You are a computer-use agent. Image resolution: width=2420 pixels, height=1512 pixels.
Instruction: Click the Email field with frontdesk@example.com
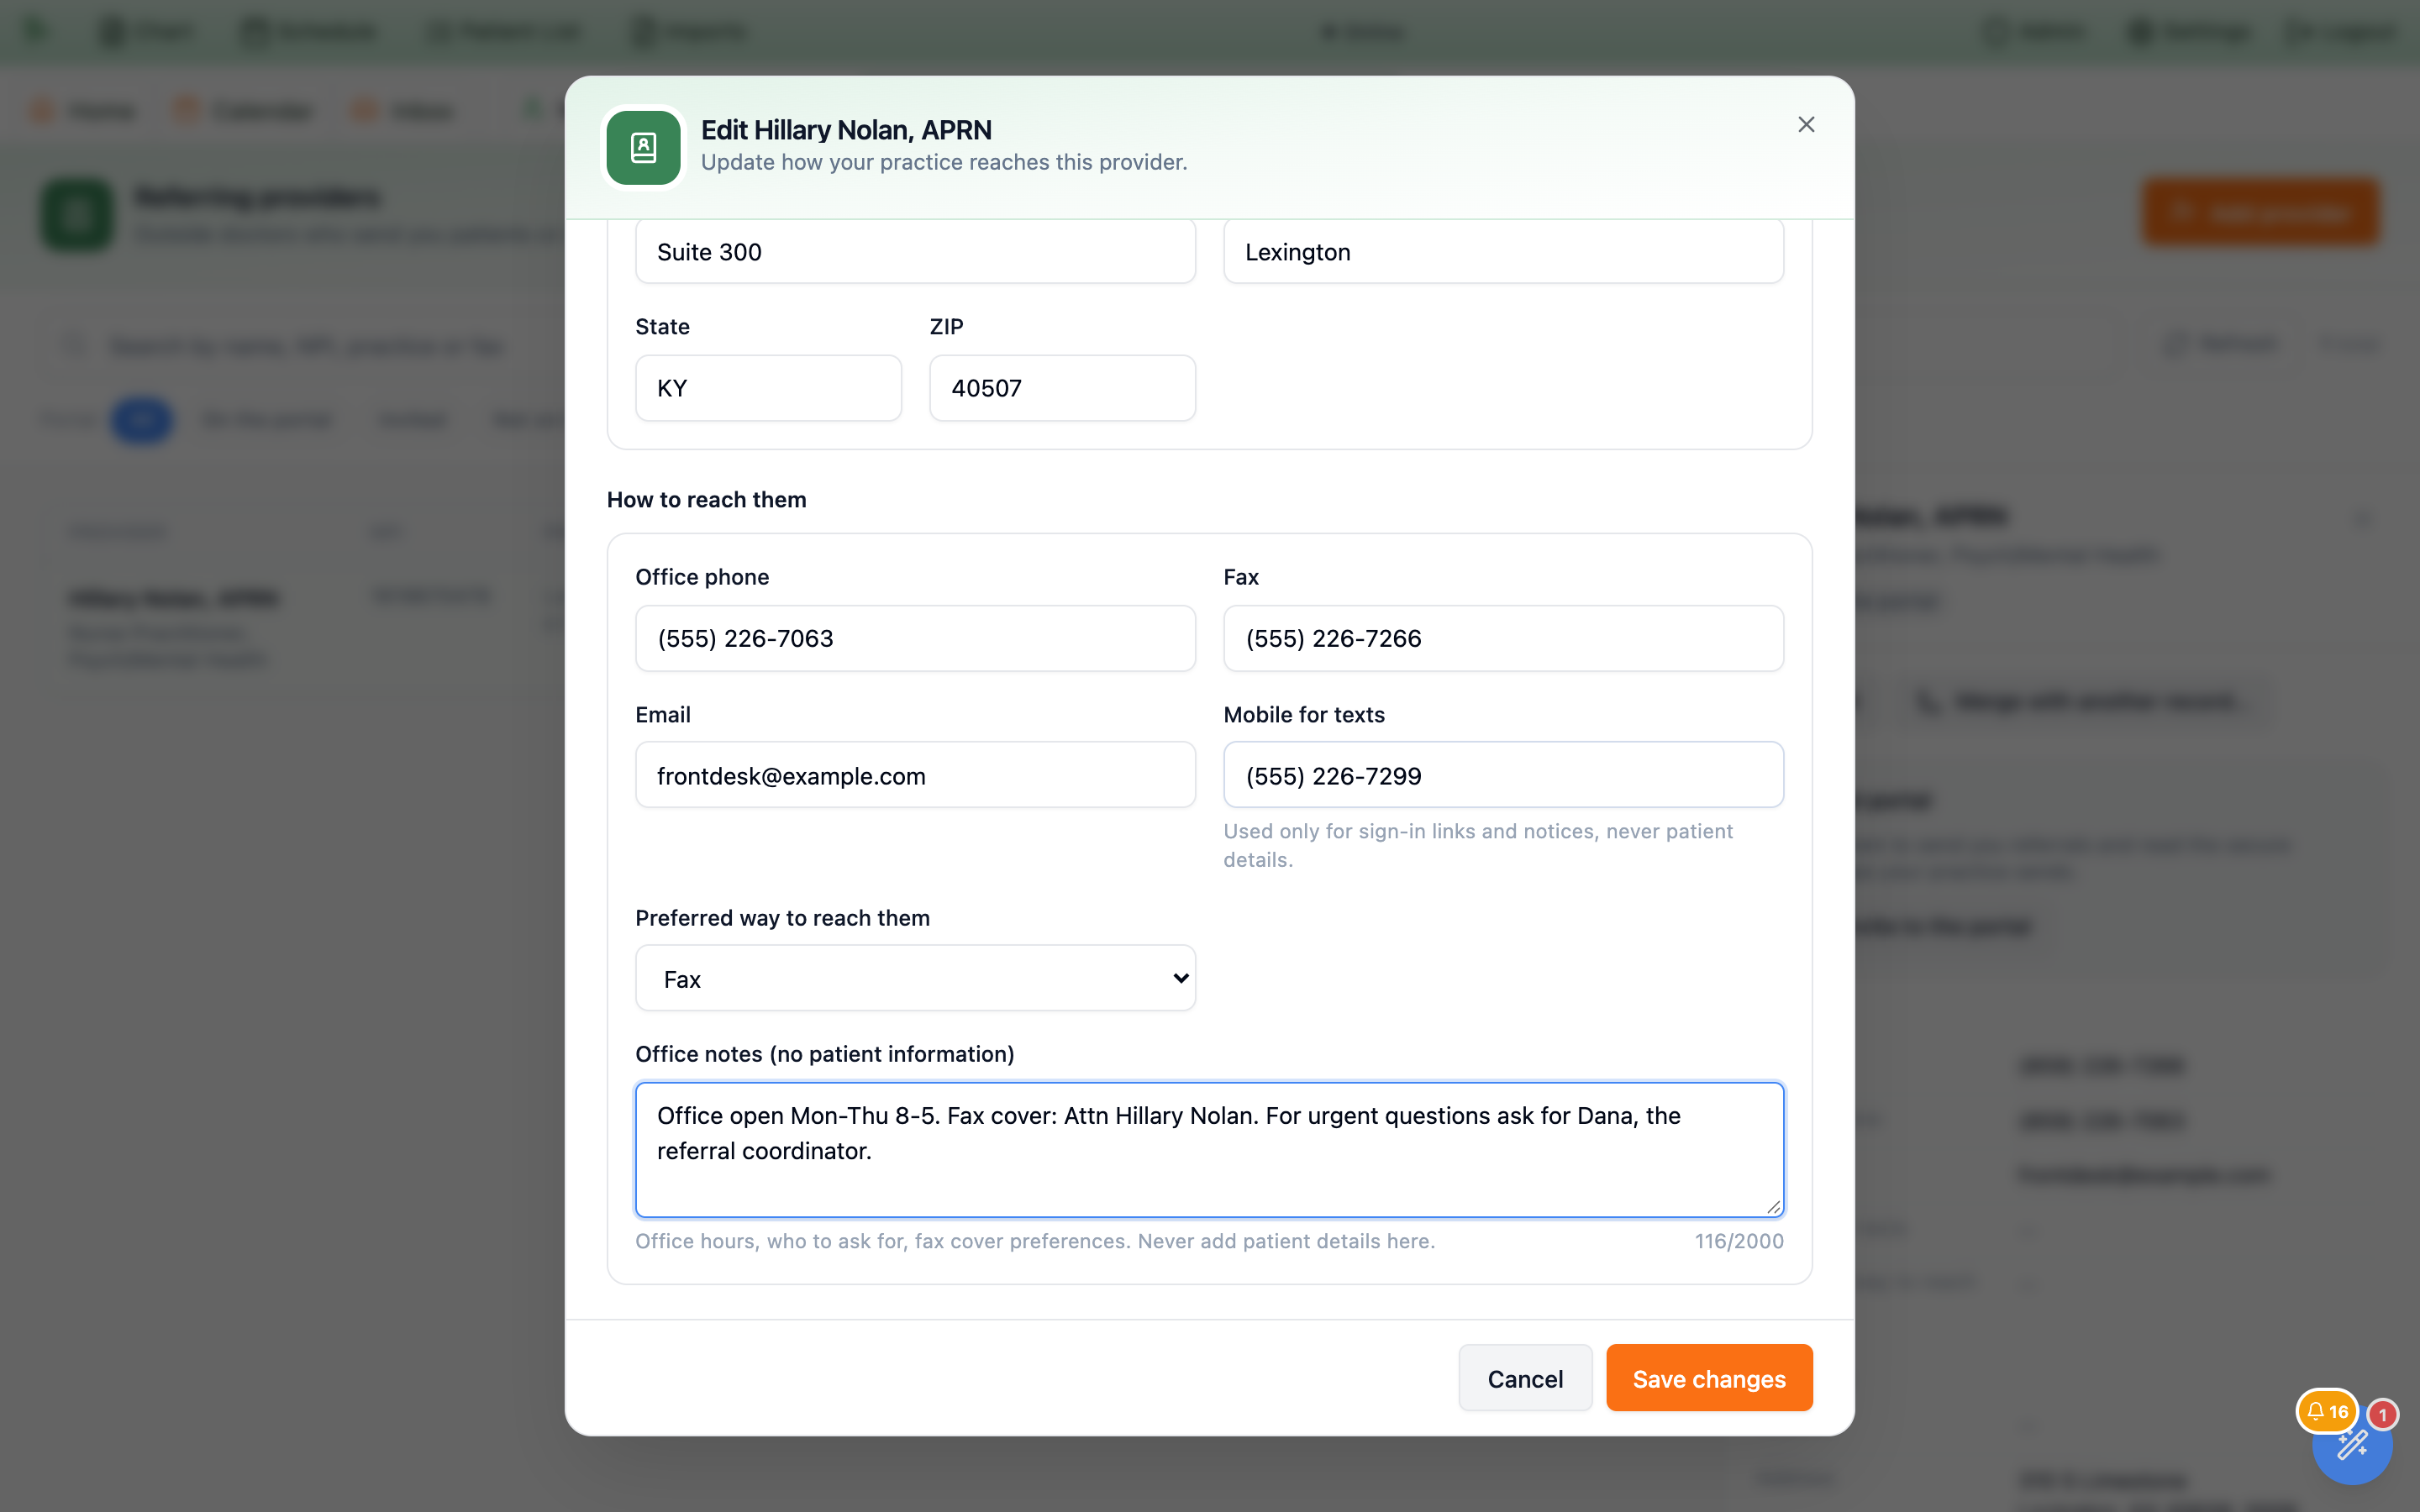click(x=915, y=775)
